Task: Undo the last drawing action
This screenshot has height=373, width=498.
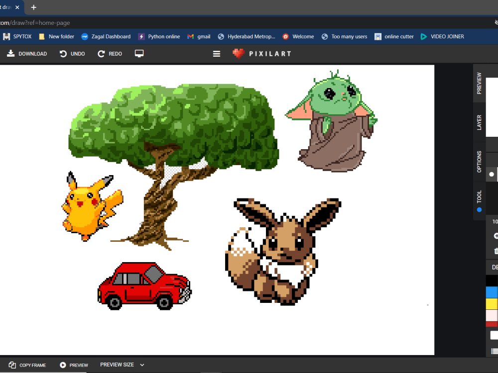Action: (x=72, y=54)
